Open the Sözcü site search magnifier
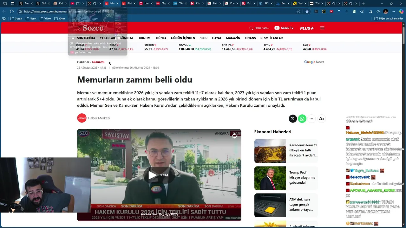The image size is (406, 228). click(x=251, y=28)
